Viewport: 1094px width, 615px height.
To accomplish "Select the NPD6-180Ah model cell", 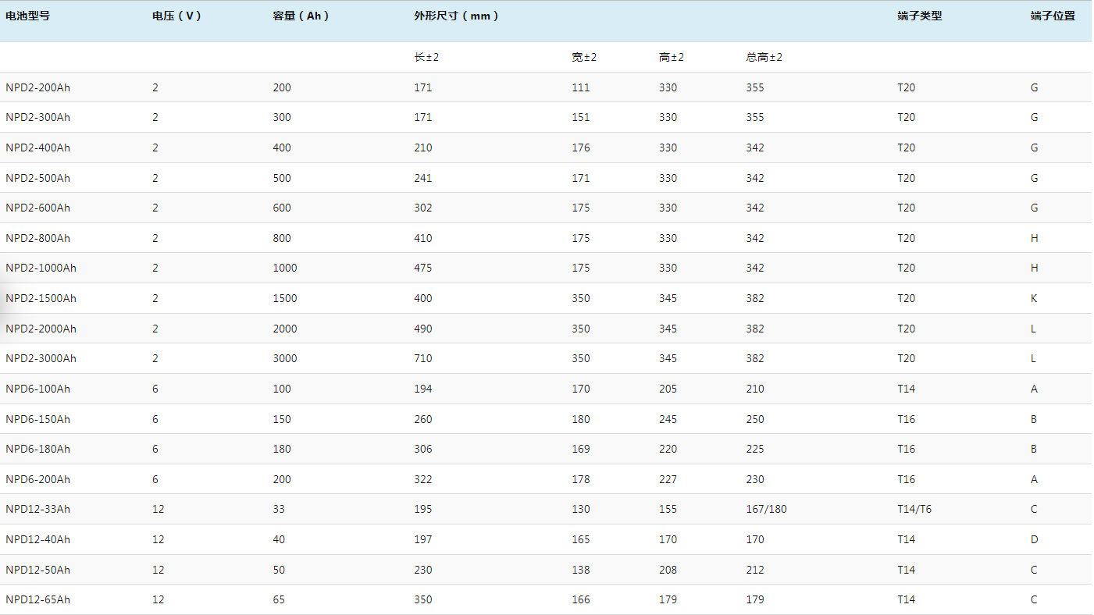I will tap(37, 449).
